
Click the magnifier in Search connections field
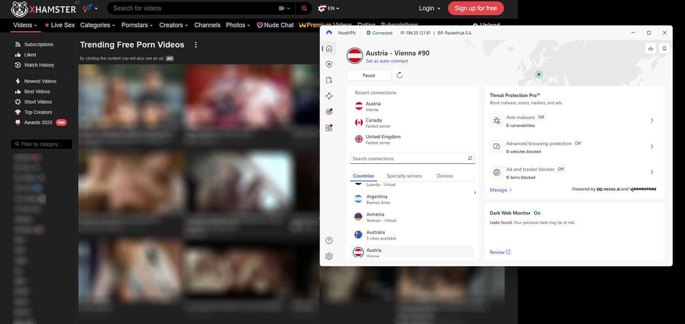tap(470, 159)
